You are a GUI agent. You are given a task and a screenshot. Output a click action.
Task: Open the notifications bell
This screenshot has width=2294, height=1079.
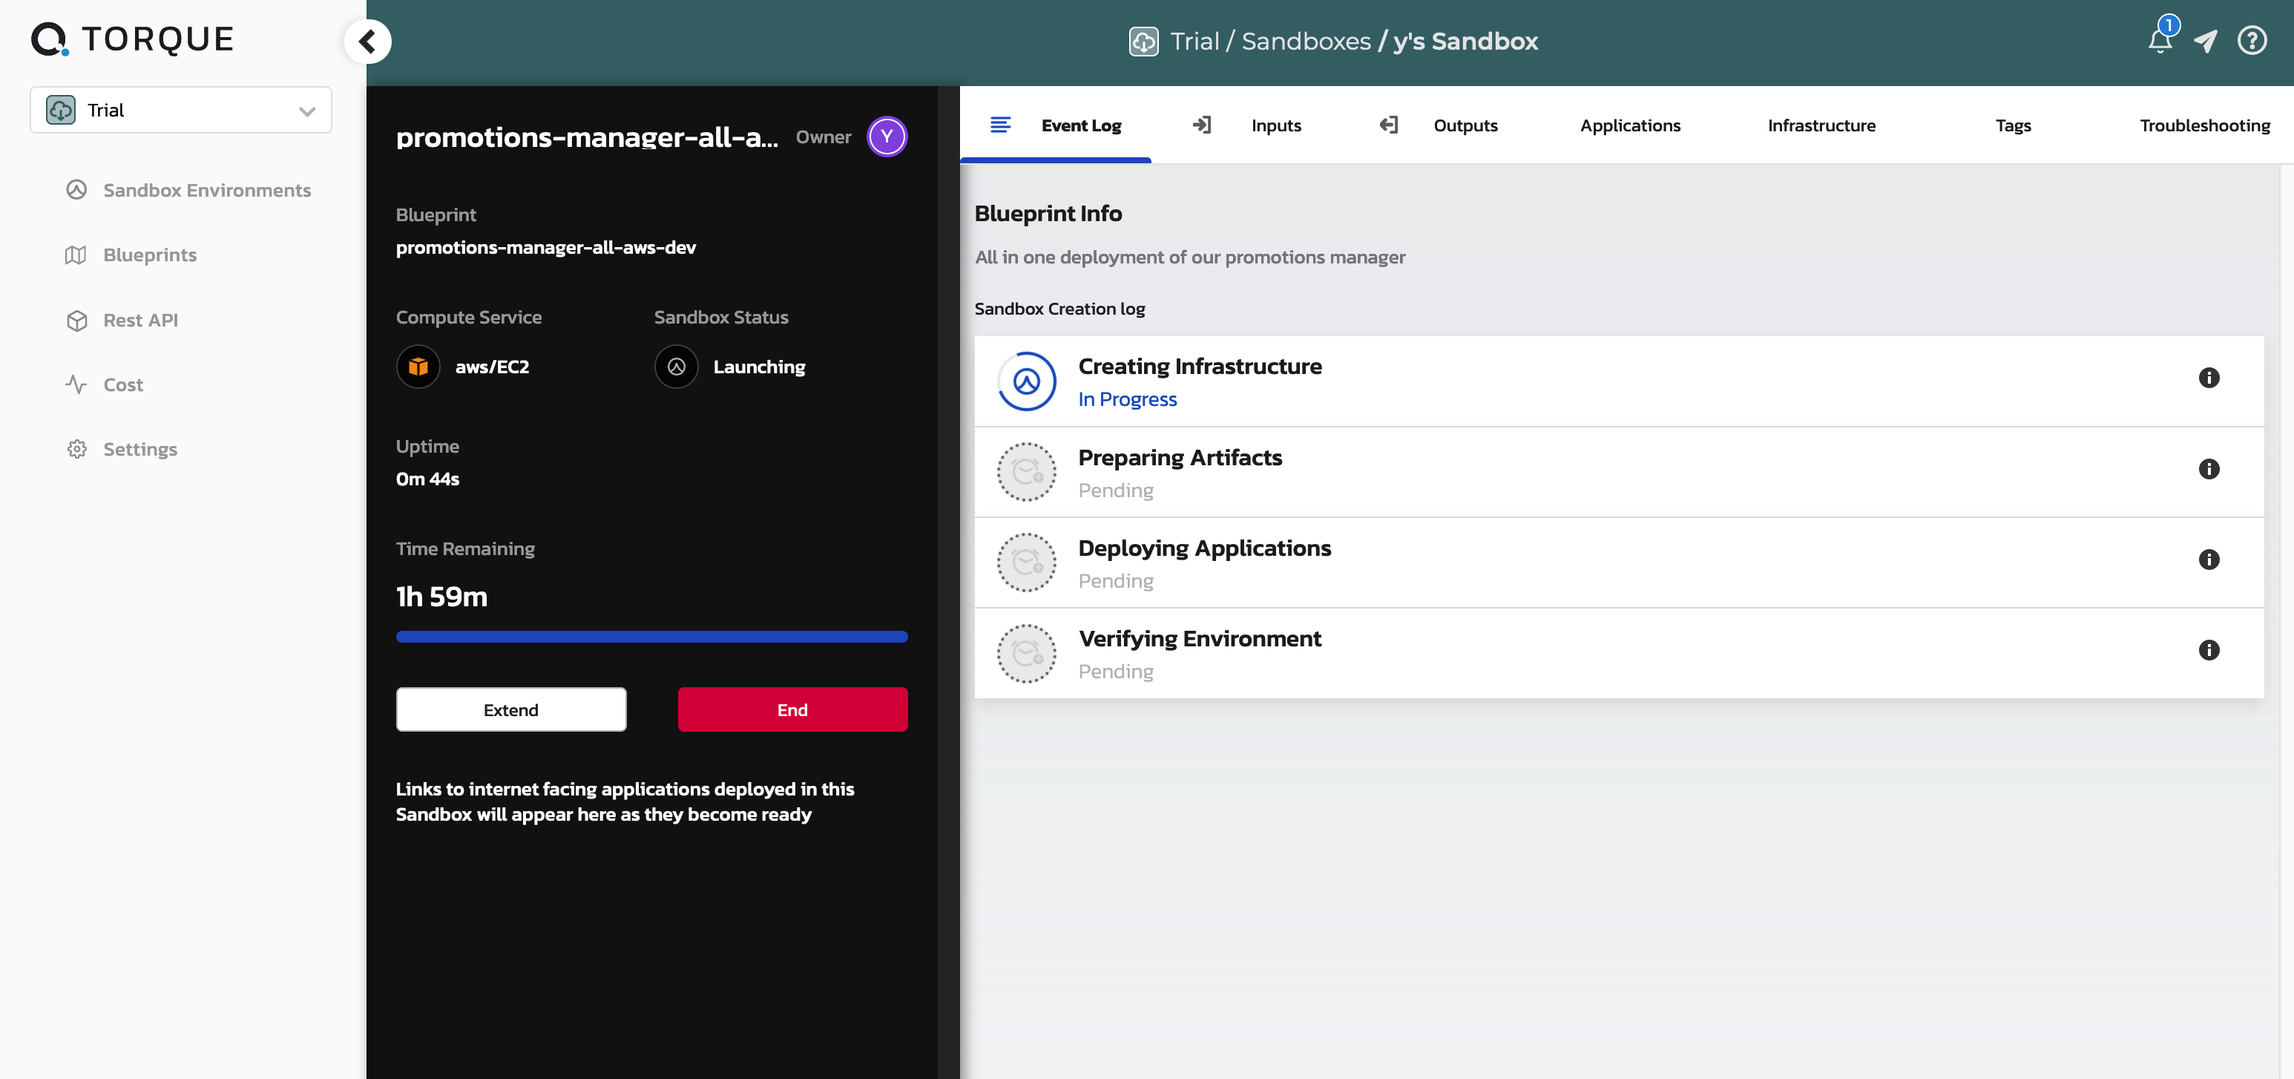click(x=2160, y=41)
